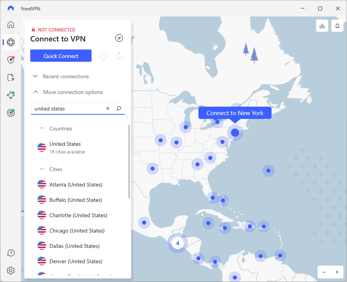Open settings gear icon
Image resolution: width=347 pixels, height=282 pixels.
coord(11,270)
